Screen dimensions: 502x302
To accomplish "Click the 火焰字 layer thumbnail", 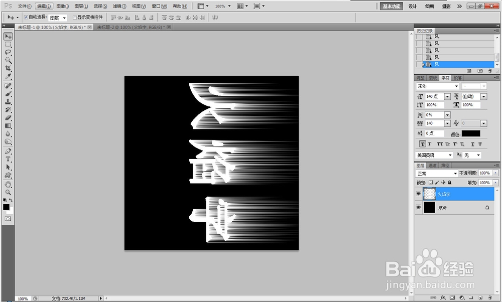I will pyautogui.click(x=429, y=194).
